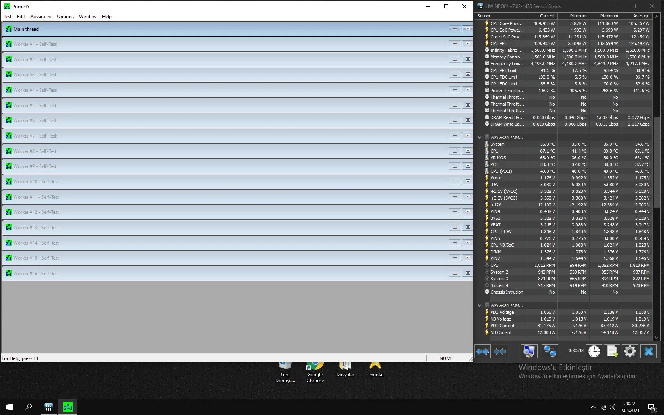The height and width of the screenshot is (415, 664).
Task: Open the Advanced menu in Prime95
Action: pos(41,17)
